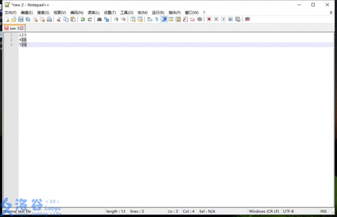337x217 pixels.
Task: Toggle the indent guide icon
Action: pyautogui.click(x=164, y=19)
